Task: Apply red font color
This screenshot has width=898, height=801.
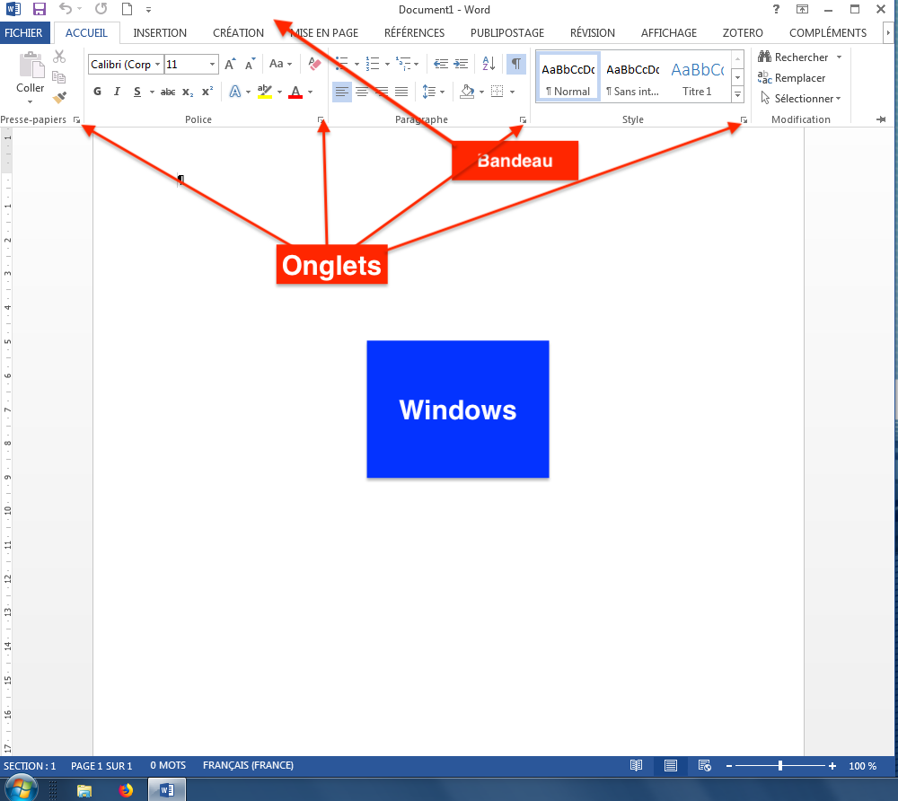Action: pos(295,92)
